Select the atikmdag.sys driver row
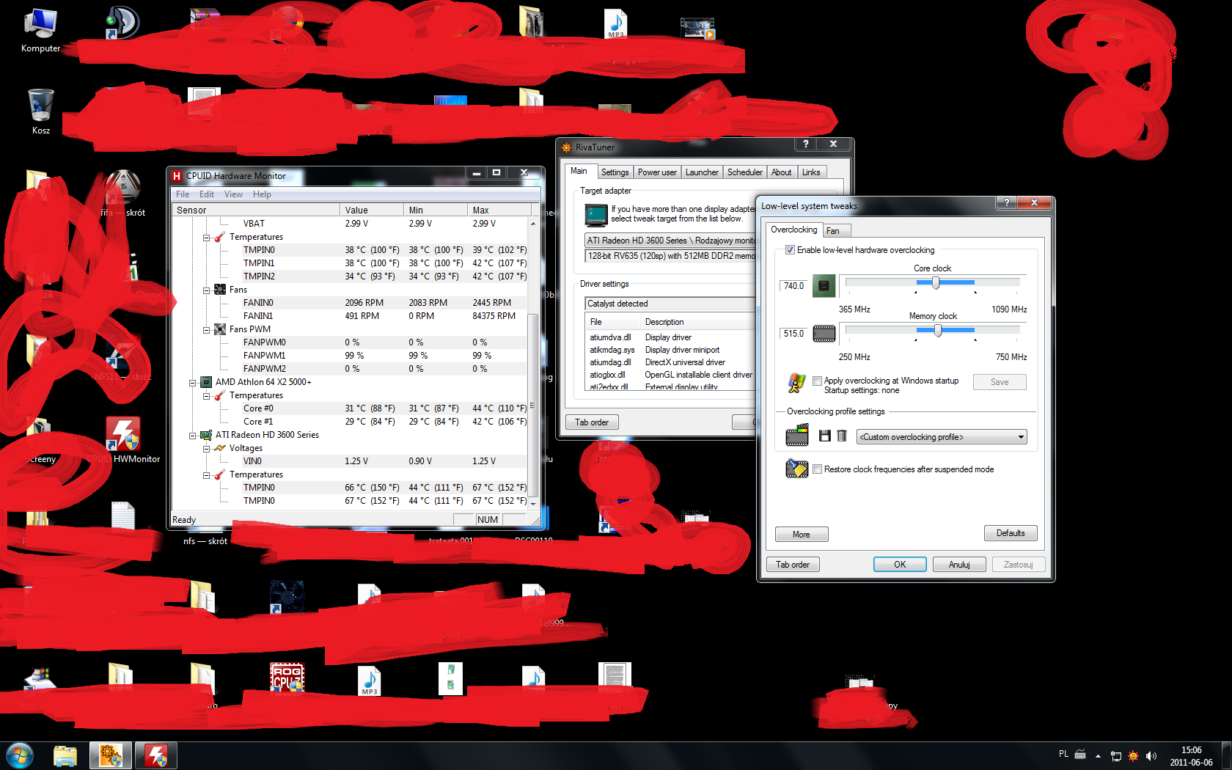The height and width of the screenshot is (770, 1232). click(670, 350)
